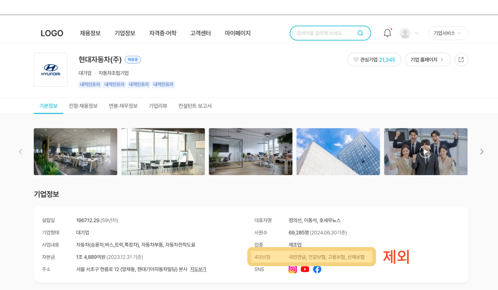The height and width of the screenshot is (290, 498).
Task: Click the search input field
Action: coord(324,33)
